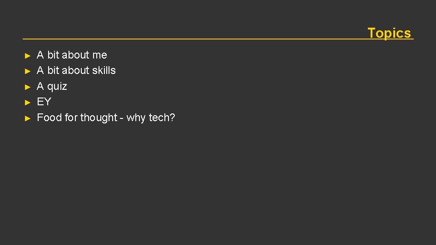Click the yellow arrow bullet next to 'A quiz'

click(28, 87)
